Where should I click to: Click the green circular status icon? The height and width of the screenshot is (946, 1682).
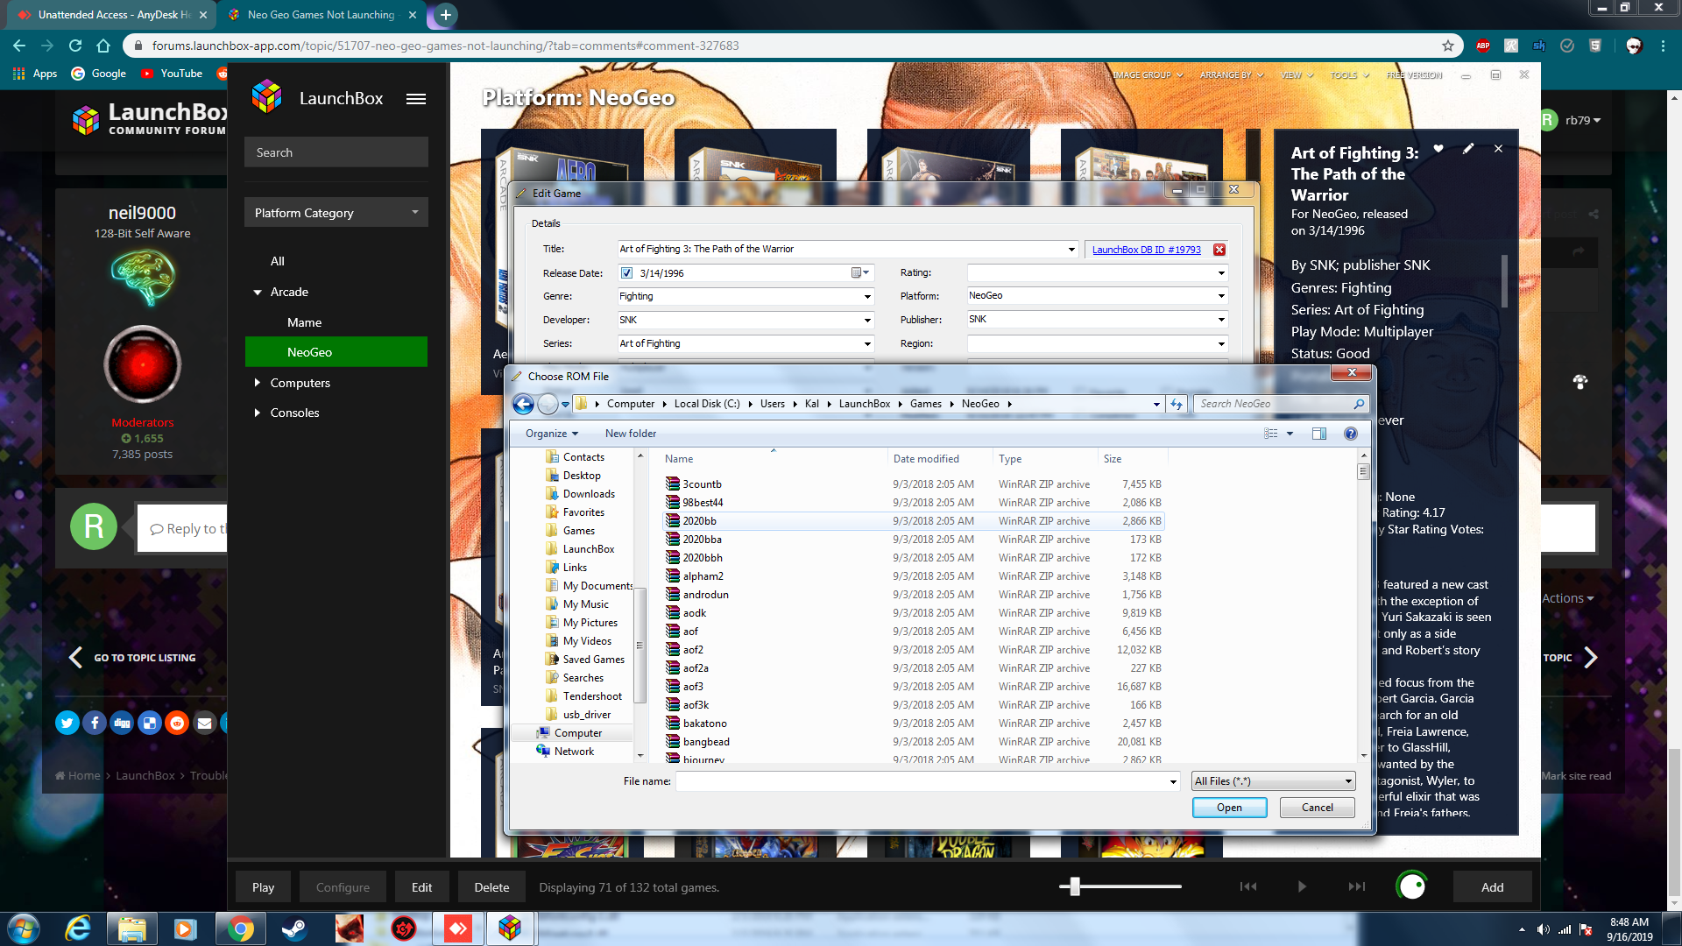[1411, 886]
